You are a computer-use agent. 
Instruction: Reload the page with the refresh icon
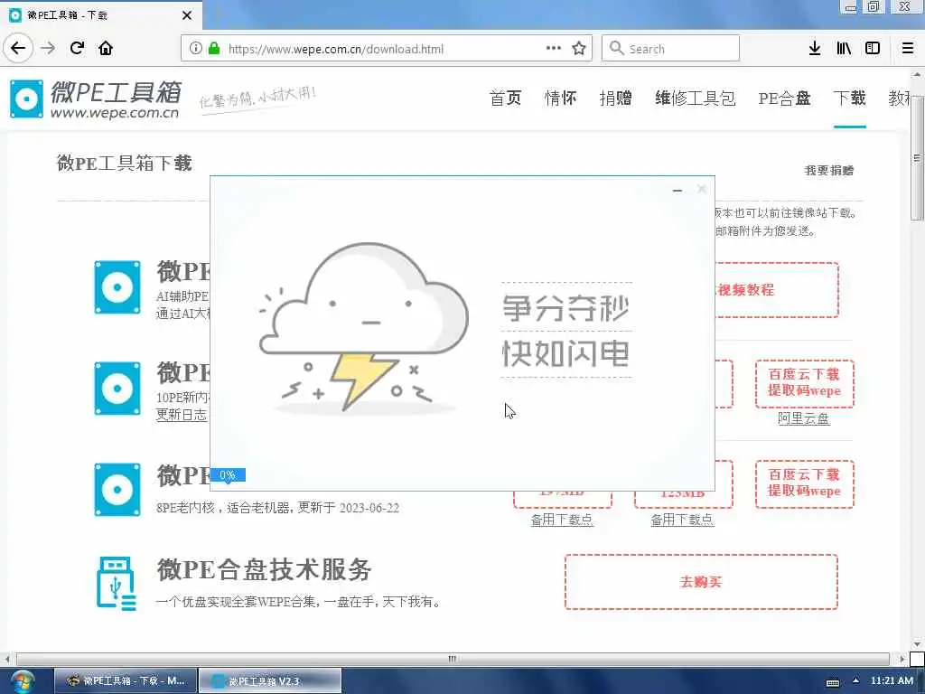(77, 48)
